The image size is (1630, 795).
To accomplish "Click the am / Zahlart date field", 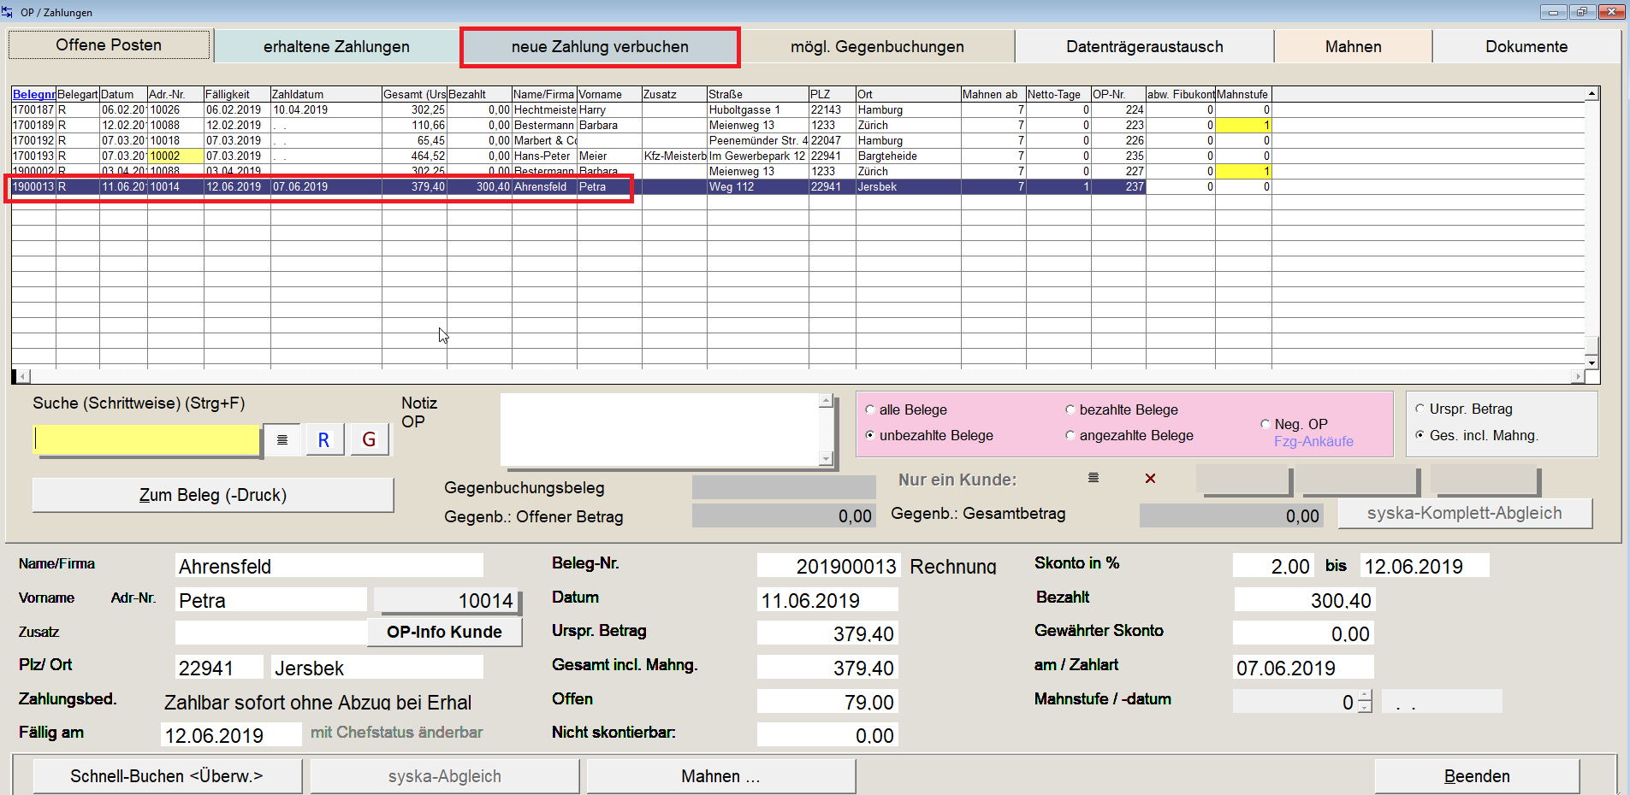I will tap(1303, 668).
